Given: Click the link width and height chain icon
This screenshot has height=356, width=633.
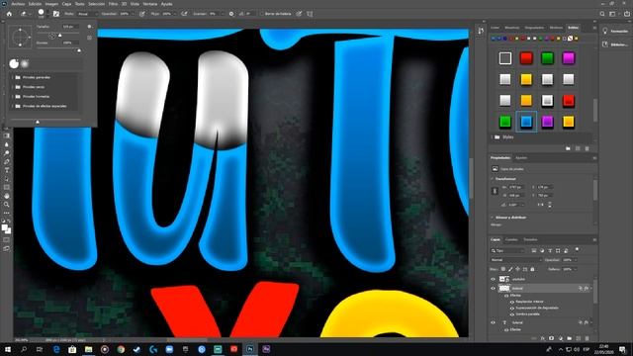Looking at the screenshot, I should click(x=495, y=191).
